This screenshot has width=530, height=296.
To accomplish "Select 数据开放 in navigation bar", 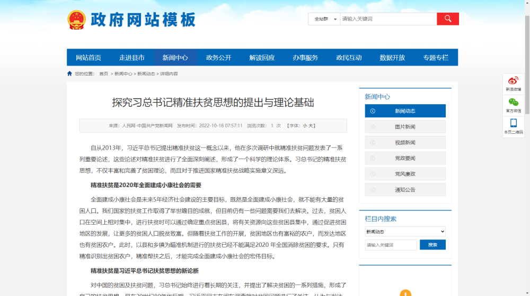I will click(393, 58).
